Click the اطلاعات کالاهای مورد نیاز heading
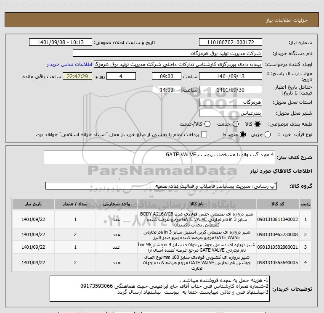The image size is (324, 313). (281, 171)
